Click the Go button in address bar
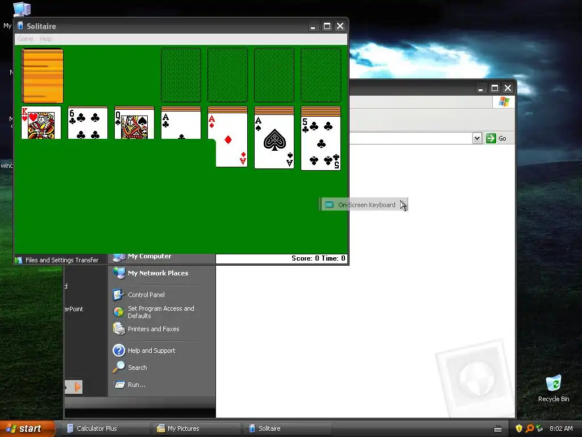582x437 pixels. click(496, 138)
